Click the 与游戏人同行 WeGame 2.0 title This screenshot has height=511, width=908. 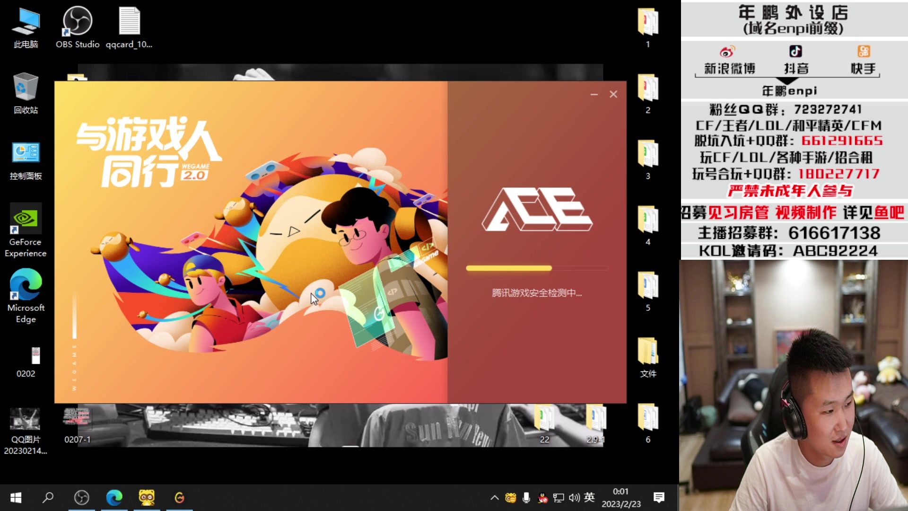tap(148, 151)
